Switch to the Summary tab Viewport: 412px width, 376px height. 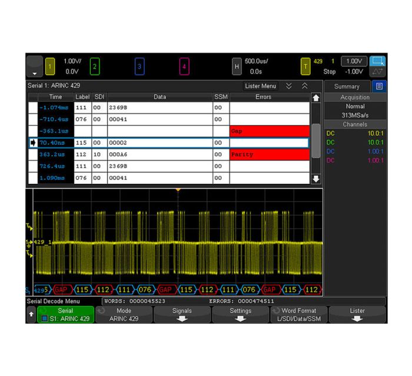(x=347, y=86)
